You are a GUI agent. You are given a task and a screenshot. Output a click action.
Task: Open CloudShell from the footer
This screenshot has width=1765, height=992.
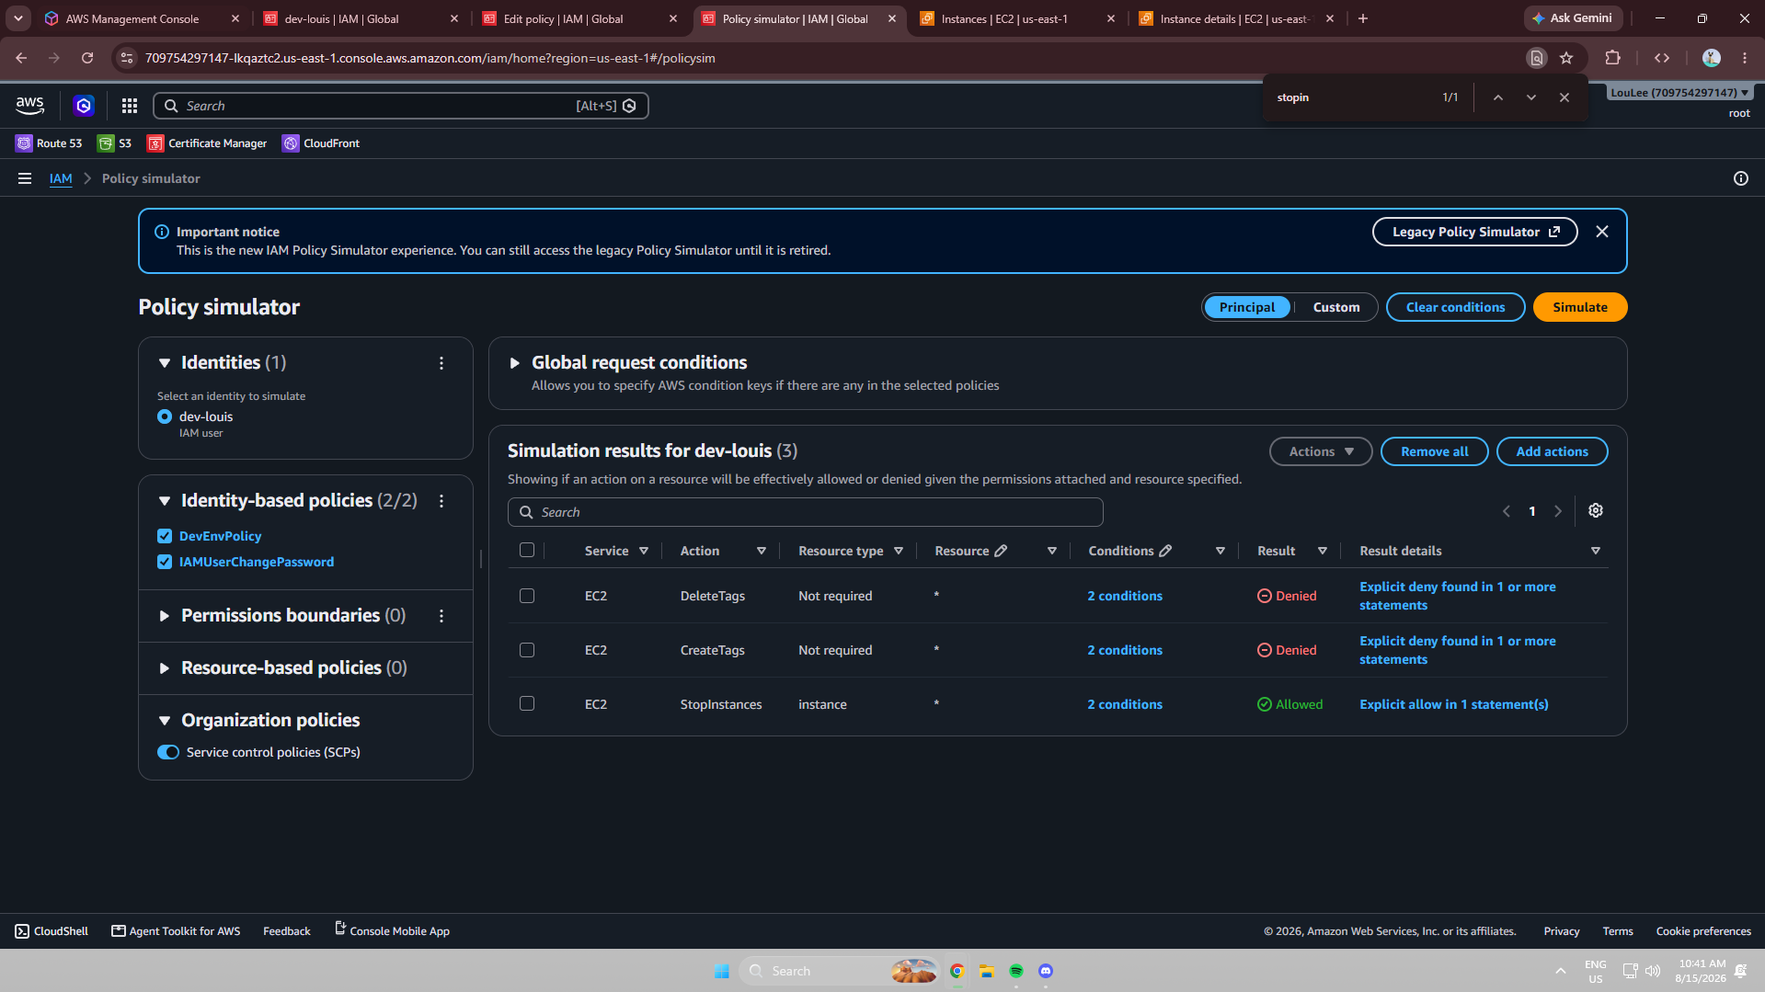[52, 931]
